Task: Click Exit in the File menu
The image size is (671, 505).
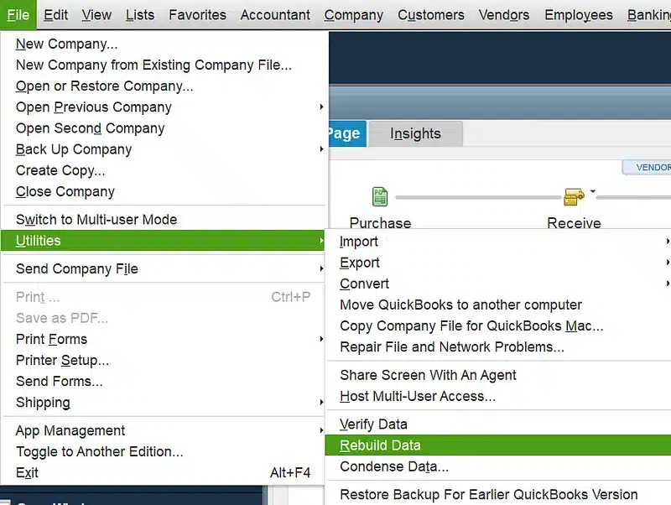Action: [28, 472]
